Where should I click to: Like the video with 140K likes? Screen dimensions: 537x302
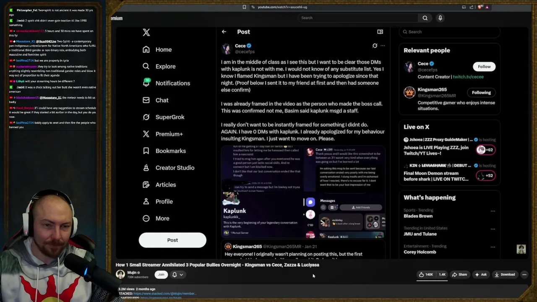tap(426, 275)
